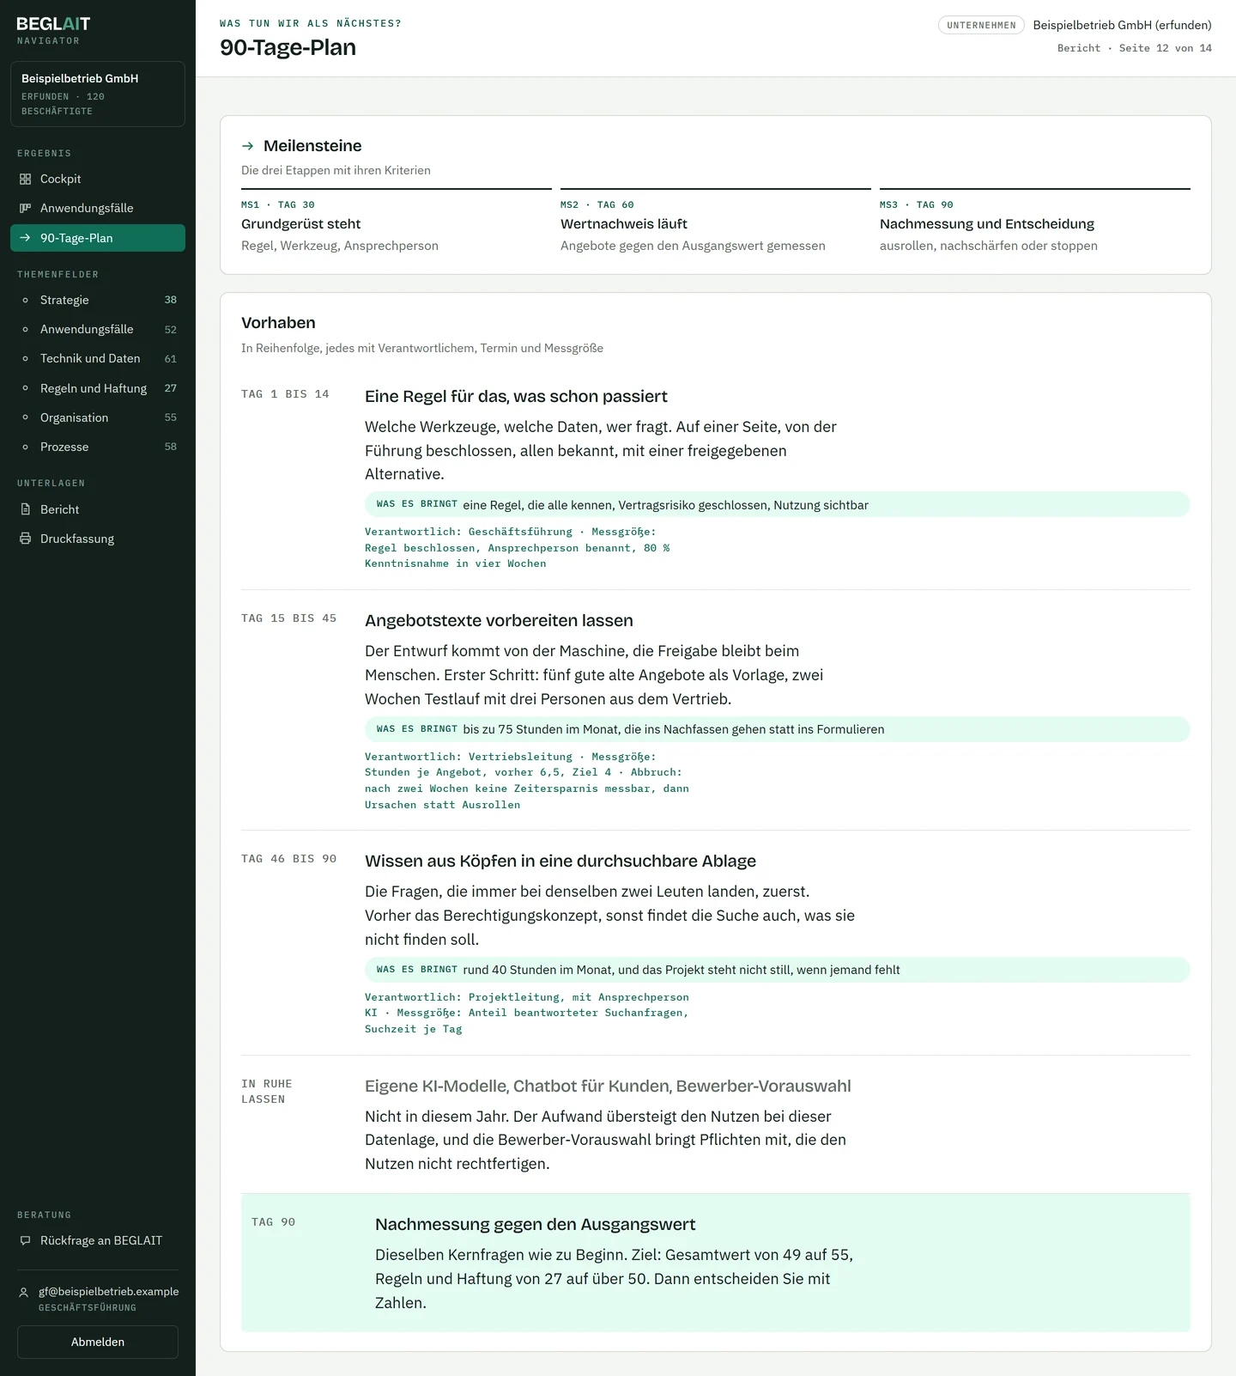The width and height of the screenshot is (1236, 1376).
Task: Click the benefit note about 40 Stunden im Monat
Action: (778, 970)
